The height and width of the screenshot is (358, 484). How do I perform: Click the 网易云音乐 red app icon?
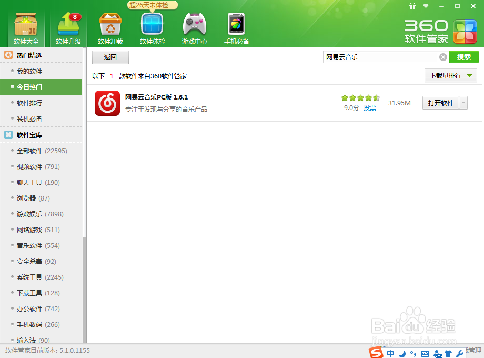(107, 103)
